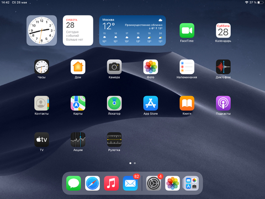Open the Карты maps app
265x199 pixels.
coord(78,103)
